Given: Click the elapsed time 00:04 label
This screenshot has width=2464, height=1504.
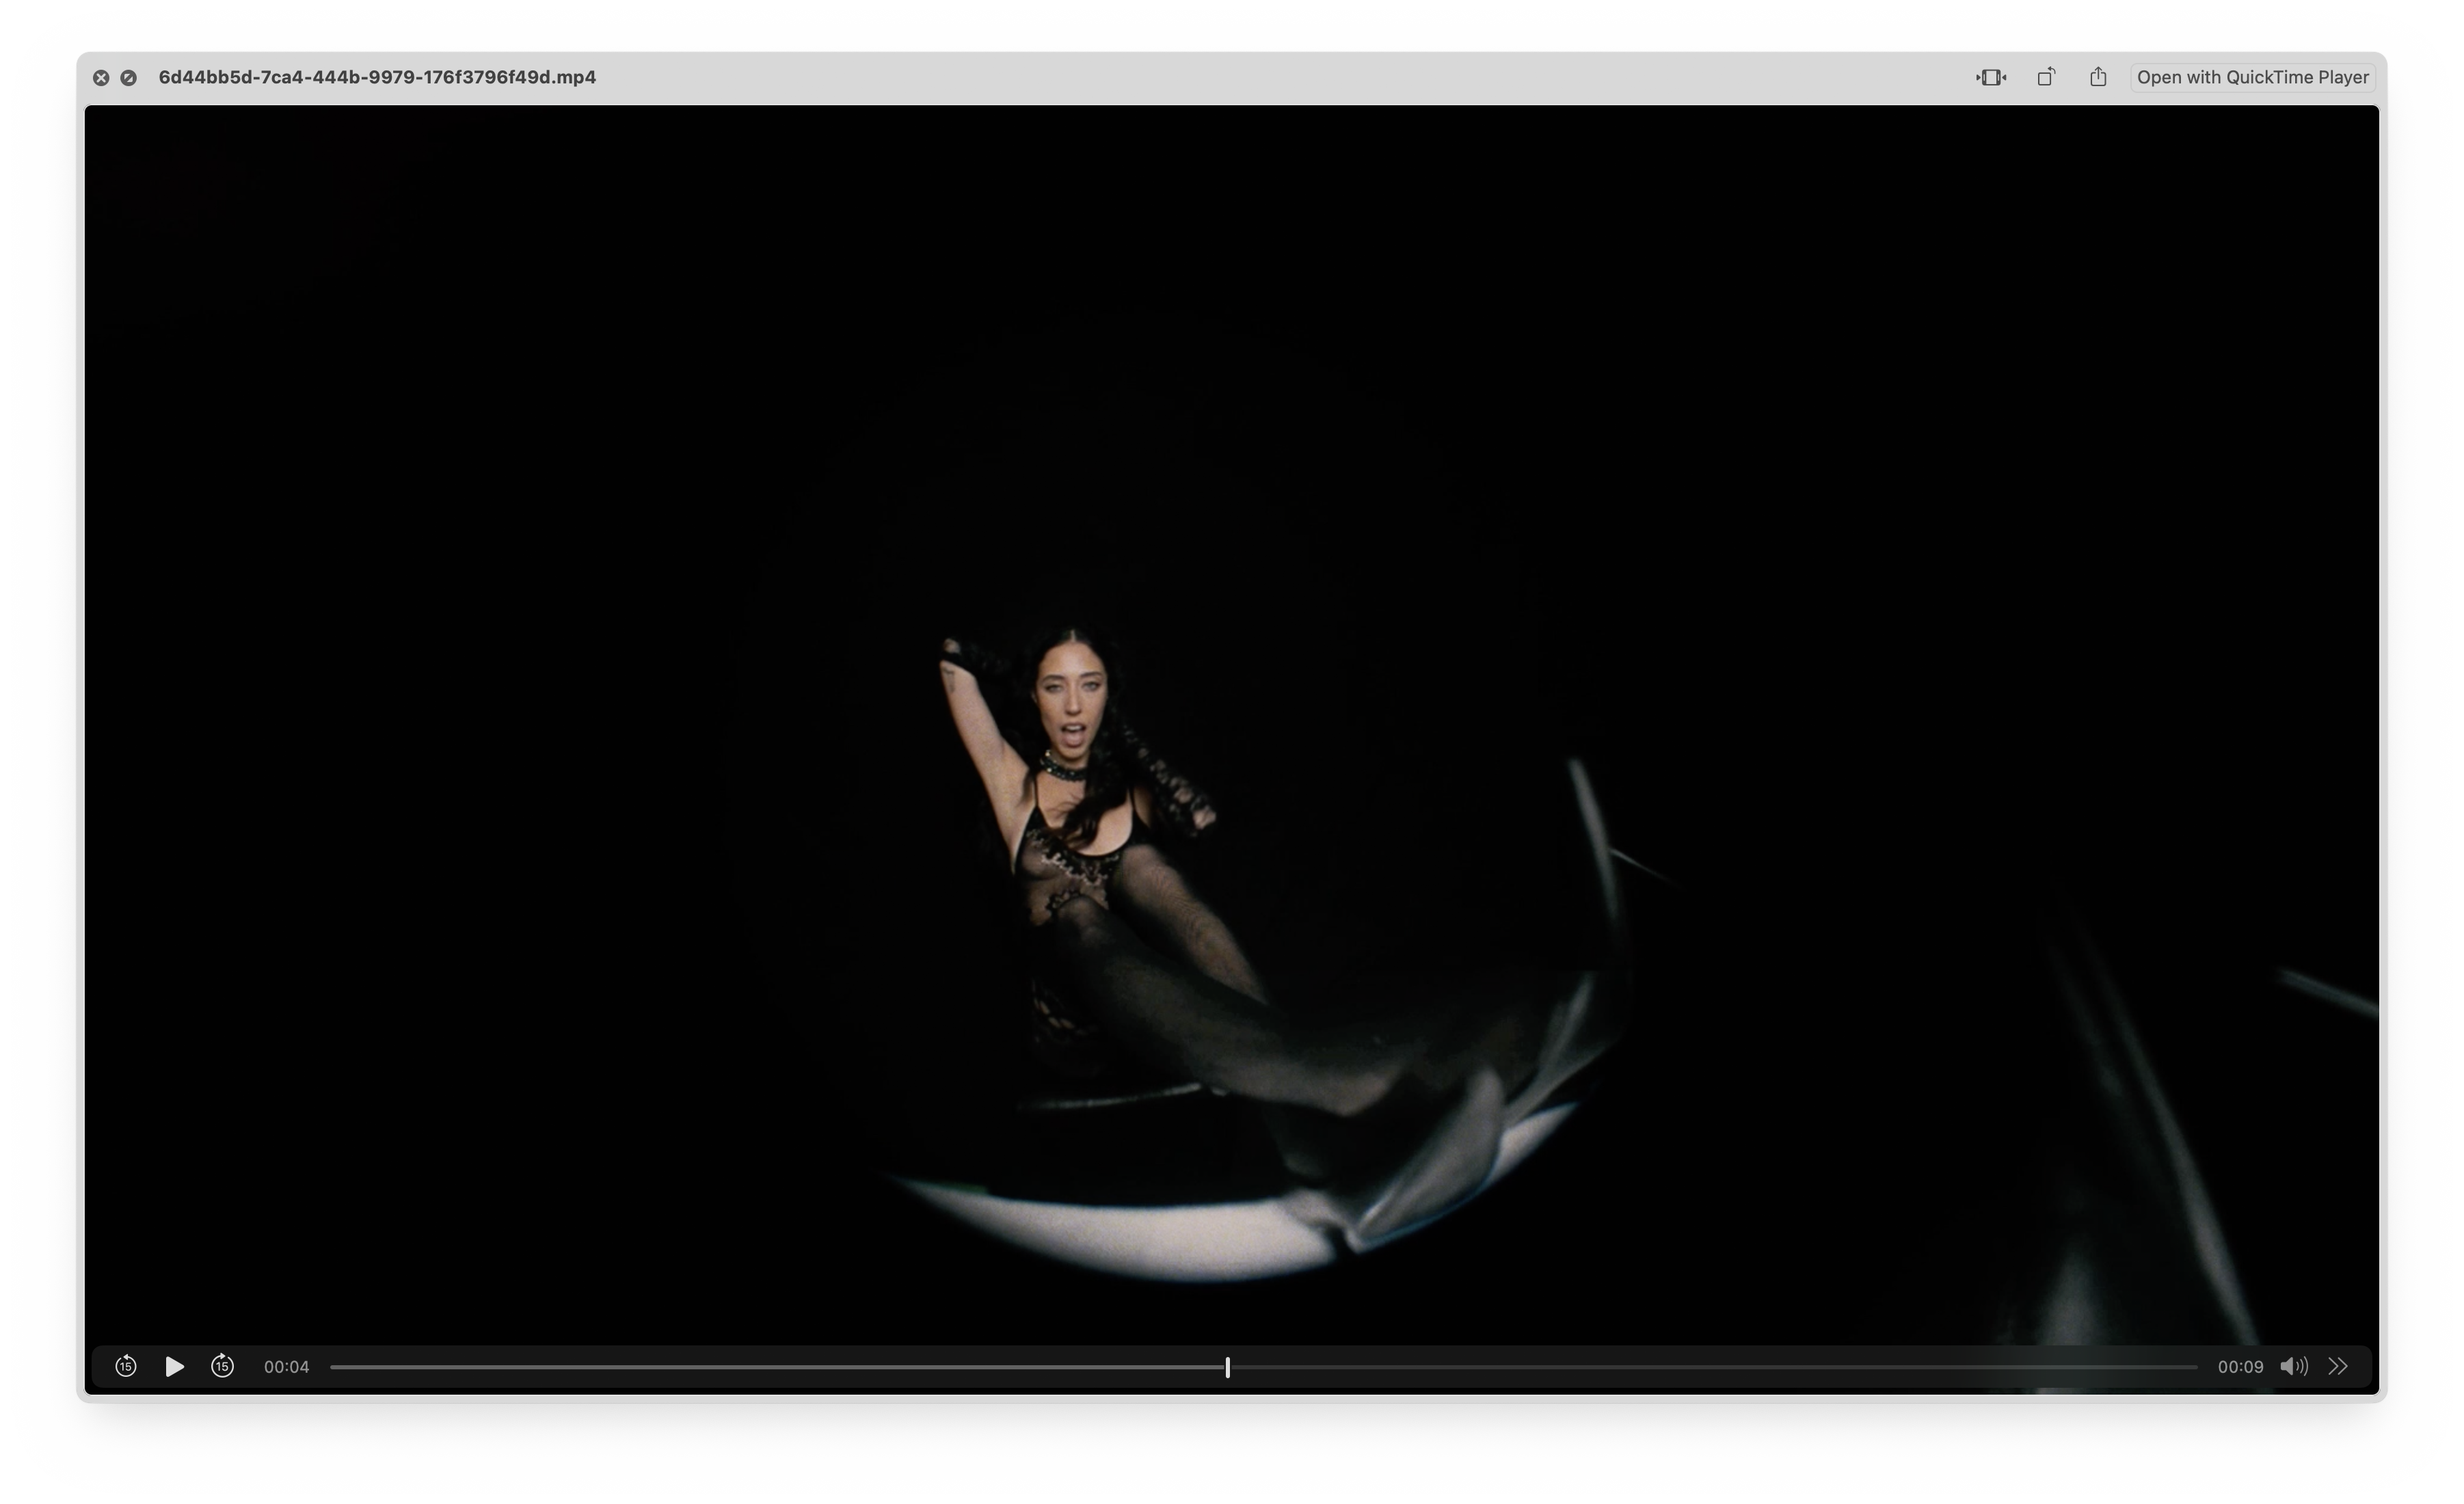Looking at the screenshot, I should 286,1366.
